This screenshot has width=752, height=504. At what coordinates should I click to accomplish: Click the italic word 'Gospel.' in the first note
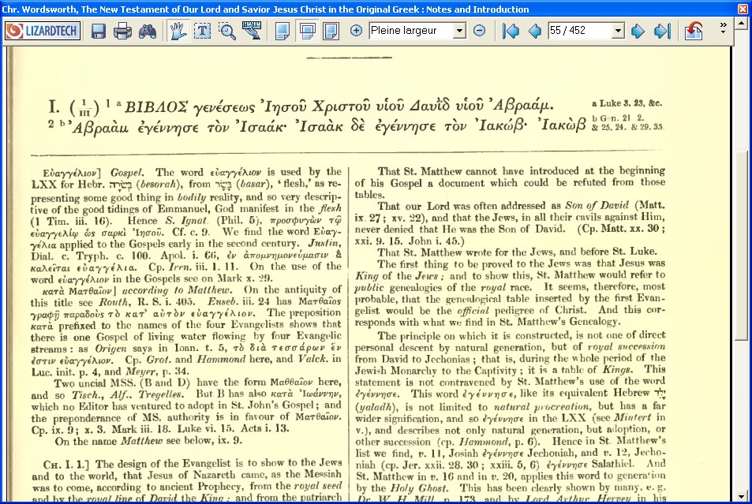[126, 173]
